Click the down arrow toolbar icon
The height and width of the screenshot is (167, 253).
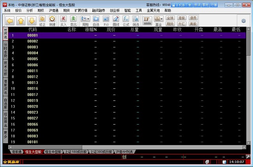(32, 21)
